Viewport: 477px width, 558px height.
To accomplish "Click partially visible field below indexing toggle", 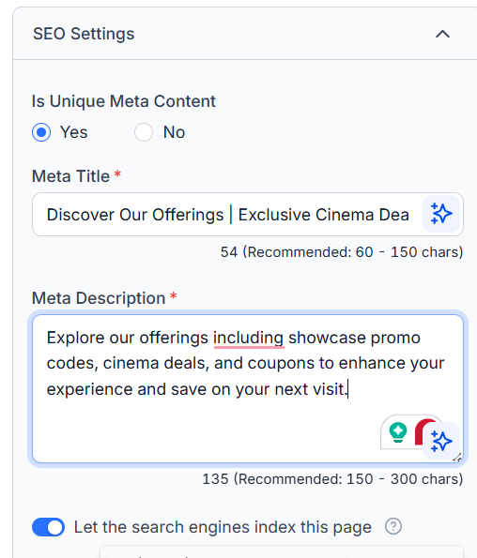I will click(282, 551).
